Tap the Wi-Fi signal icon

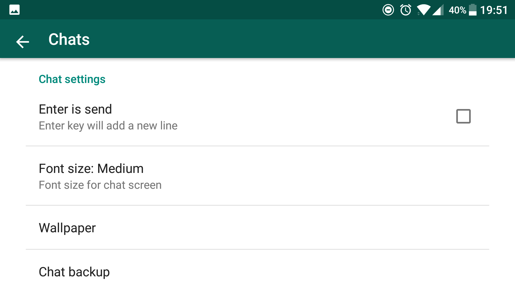(x=424, y=10)
